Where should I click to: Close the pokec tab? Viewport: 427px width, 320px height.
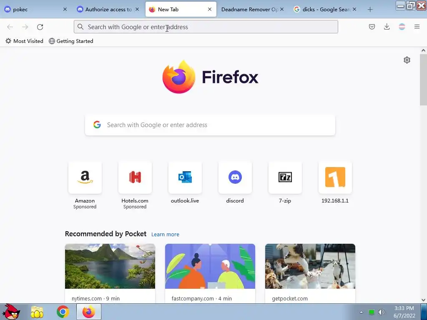click(x=65, y=9)
